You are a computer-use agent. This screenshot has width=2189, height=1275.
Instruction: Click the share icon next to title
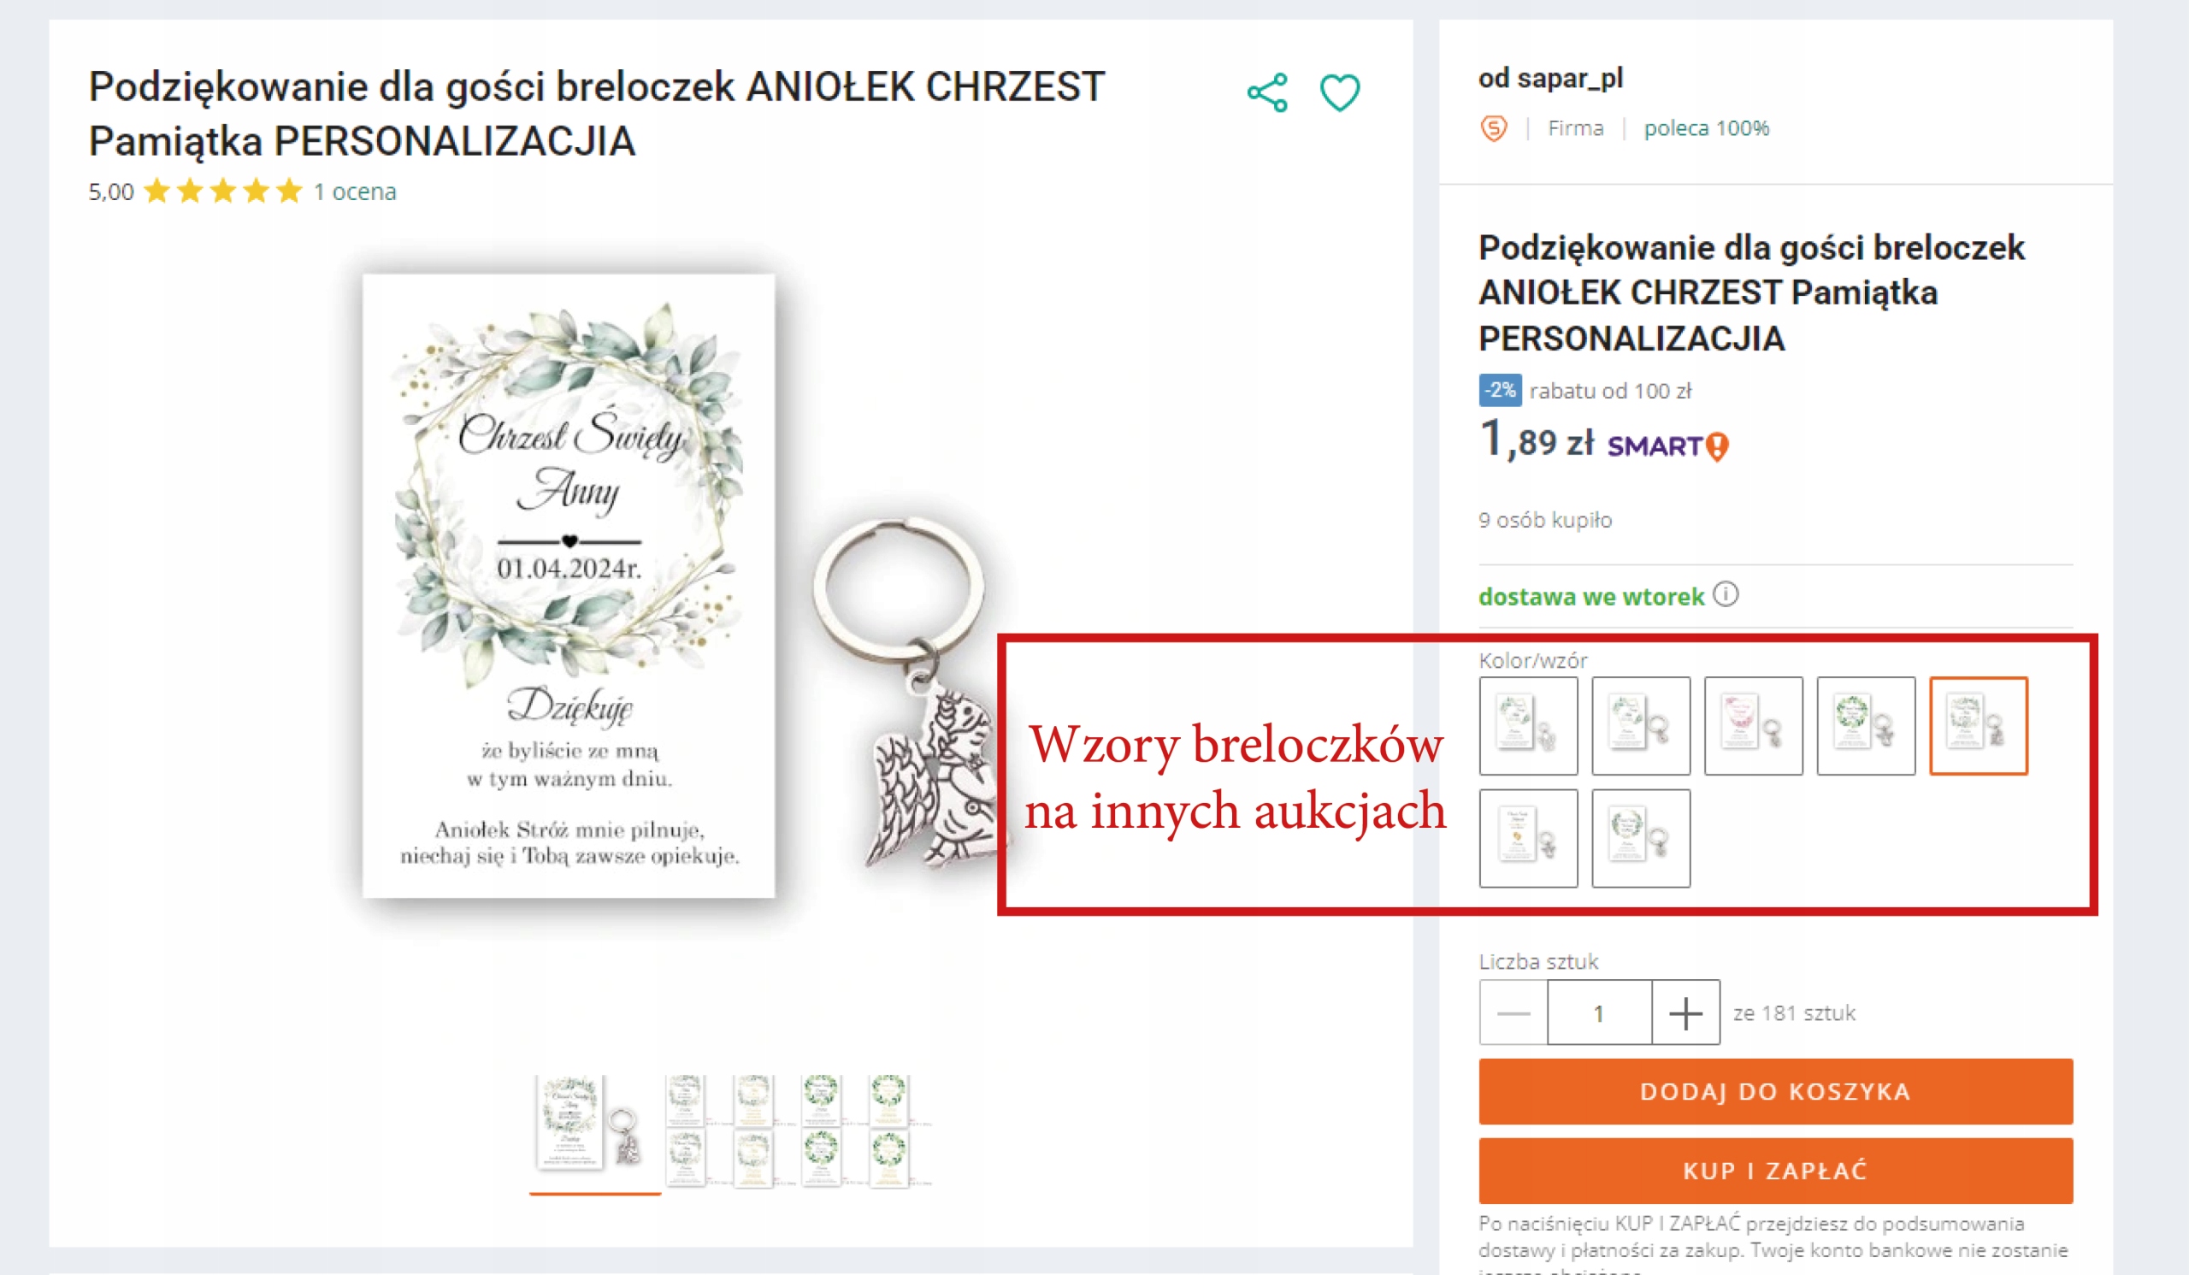(1267, 93)
